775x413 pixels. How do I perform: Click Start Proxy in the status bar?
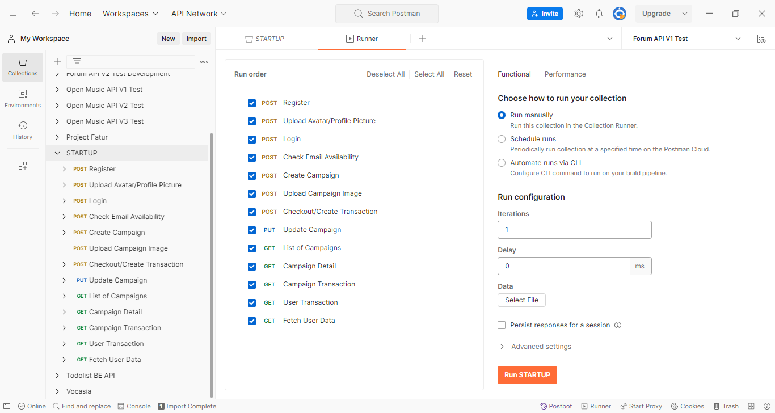(641, 406)
